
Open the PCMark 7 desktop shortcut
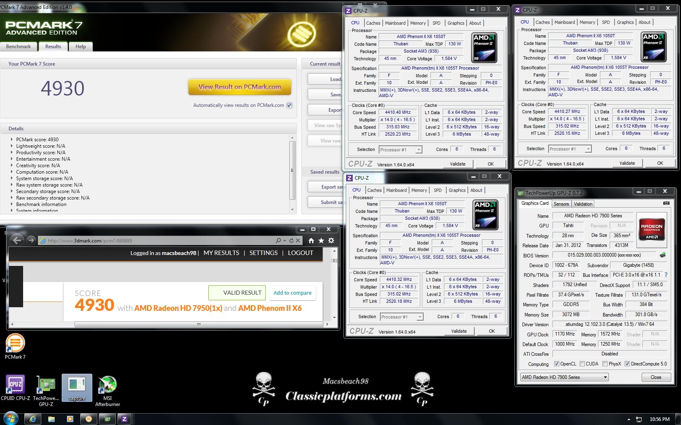point(15,346)
